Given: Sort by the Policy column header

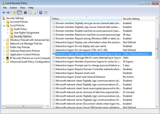Looking at the screenshot, I should pos(86,19).
